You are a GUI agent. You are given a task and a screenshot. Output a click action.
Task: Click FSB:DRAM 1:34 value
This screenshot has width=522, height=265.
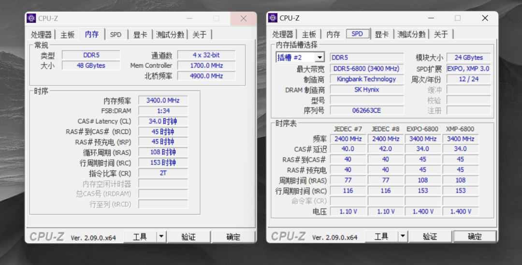(x=163, y=111)
